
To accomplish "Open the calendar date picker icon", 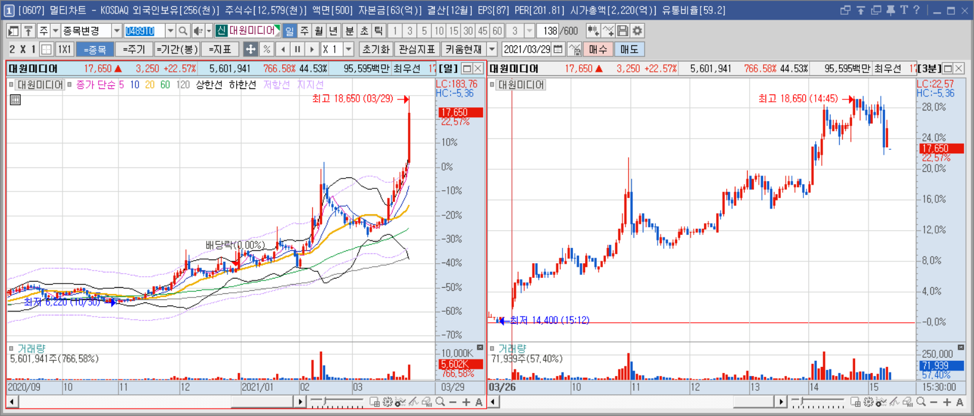I will (x=558, y=49).
